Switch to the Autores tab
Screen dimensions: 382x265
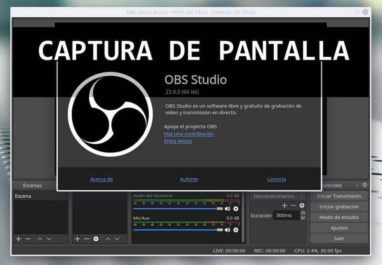pos(189,179)
